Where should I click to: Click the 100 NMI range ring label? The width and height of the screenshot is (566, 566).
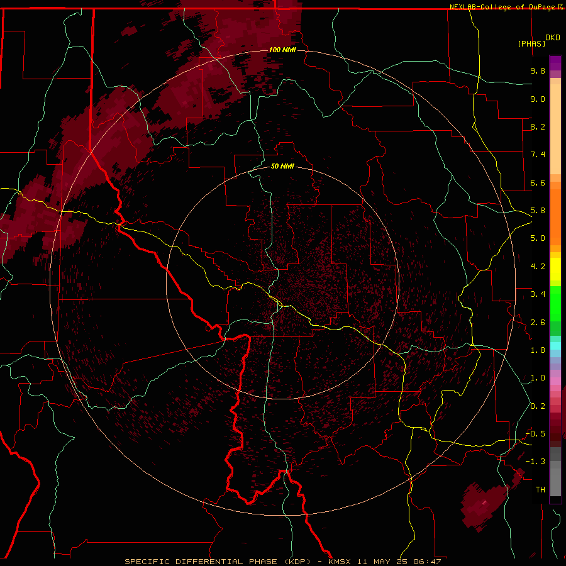282,50
